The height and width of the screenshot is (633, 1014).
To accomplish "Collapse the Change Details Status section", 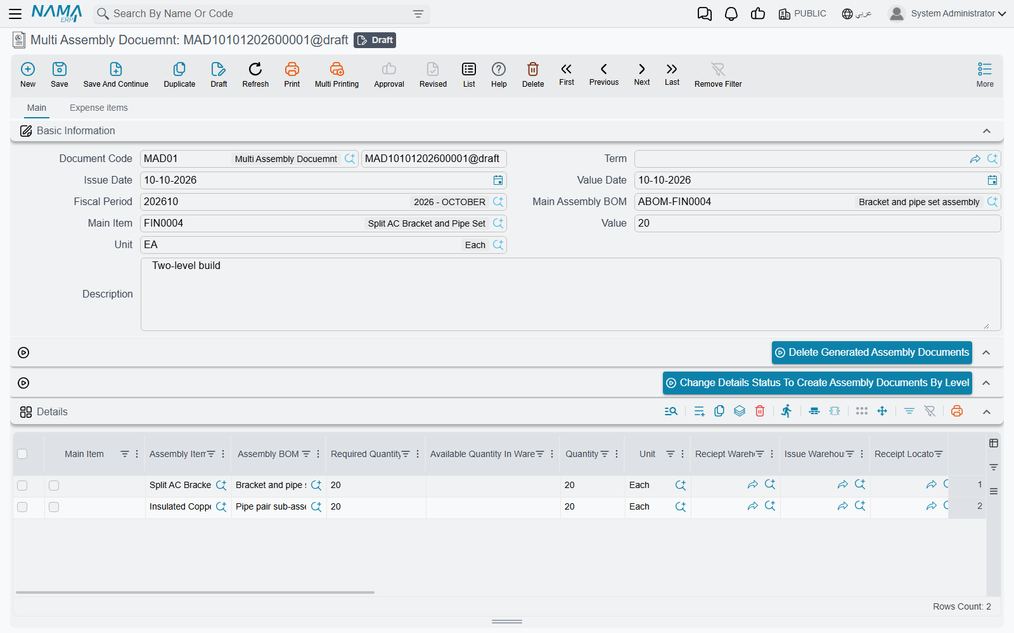I will [x=987, y=383].
